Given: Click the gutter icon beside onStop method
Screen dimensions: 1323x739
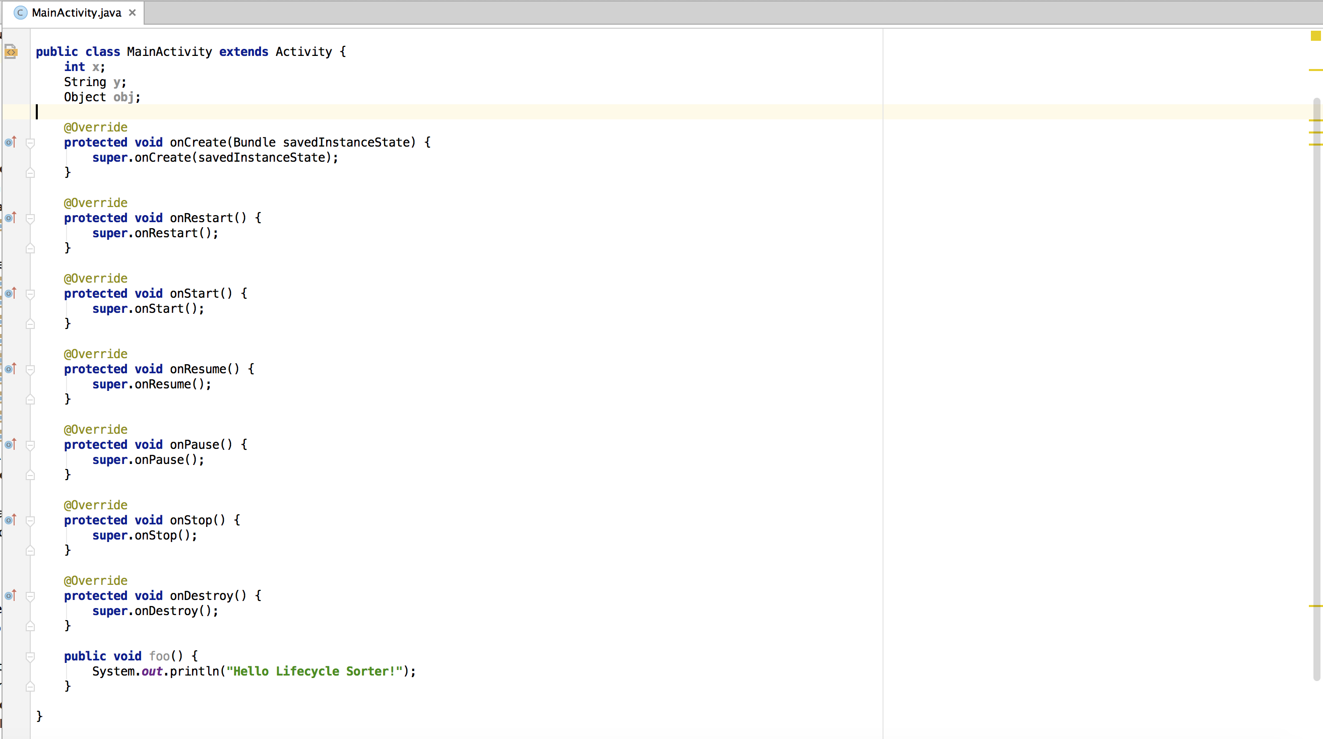Looking at the screenshot, I should point(11,519).
